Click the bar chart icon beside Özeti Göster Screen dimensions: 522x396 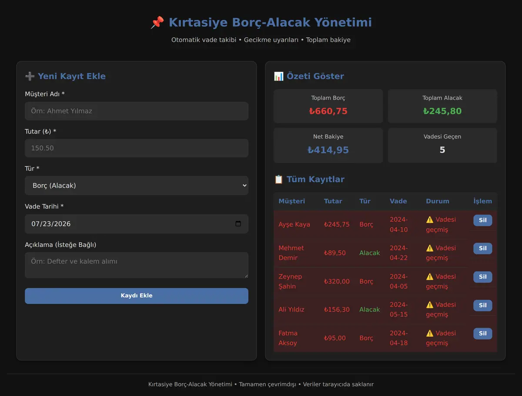[x=278, y=76]
